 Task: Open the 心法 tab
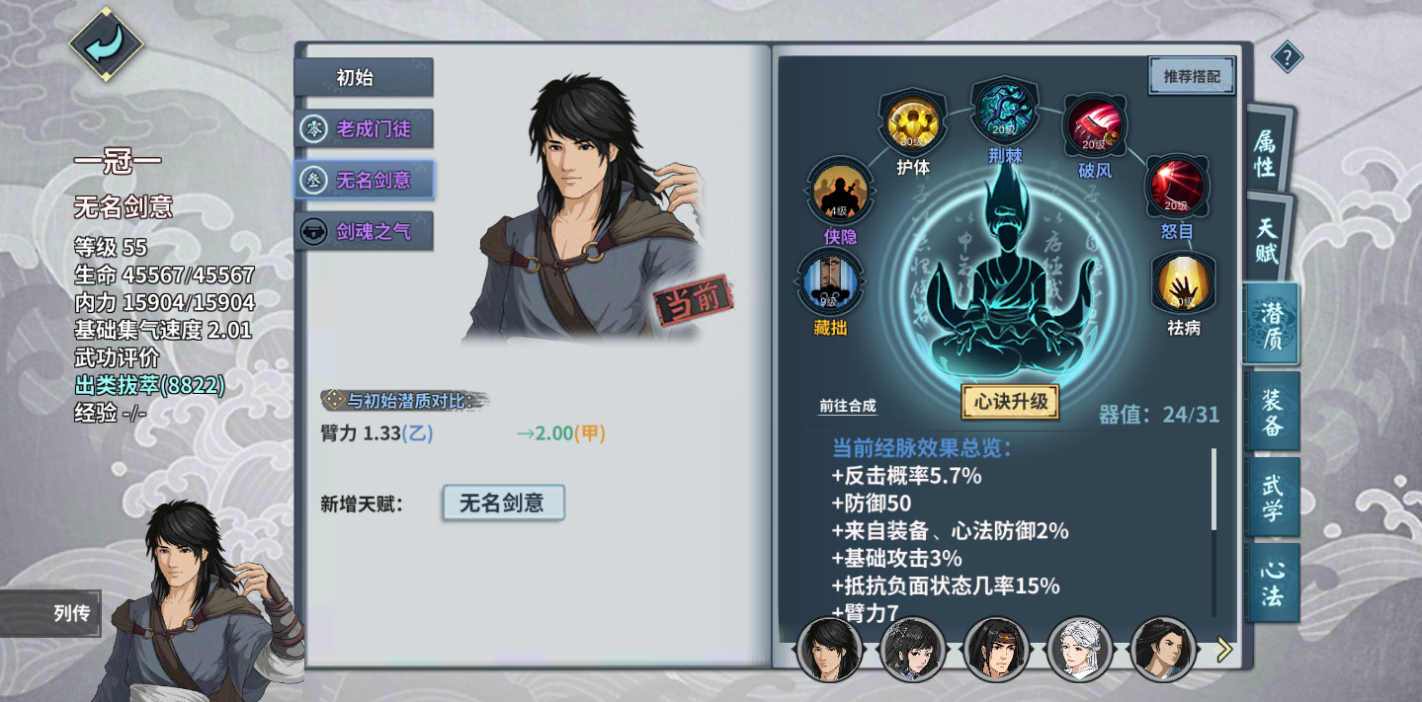coord(1272,583)
